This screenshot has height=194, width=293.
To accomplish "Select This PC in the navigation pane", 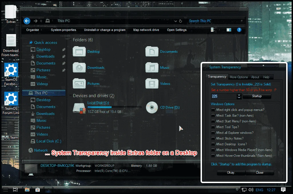I will (x=44, y=93).
